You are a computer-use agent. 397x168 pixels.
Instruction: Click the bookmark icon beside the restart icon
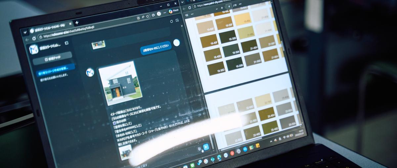pyautogui.click(x=178, y=20)
